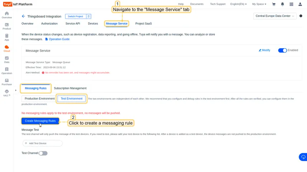This screenshot has height=172, width=307.
Task: Open the Switch Project arrow selector
Action: pyautogui.click(x=89, y=16)
